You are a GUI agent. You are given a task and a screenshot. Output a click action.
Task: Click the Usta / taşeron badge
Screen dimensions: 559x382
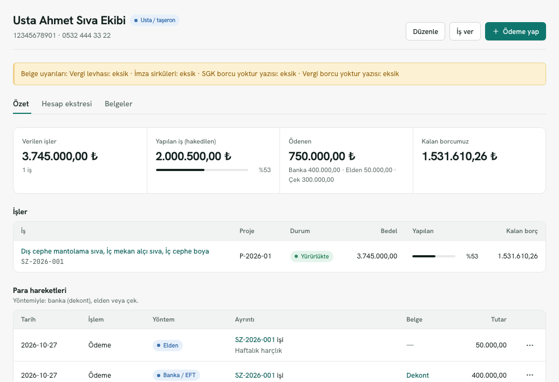[x=155, y=21]
